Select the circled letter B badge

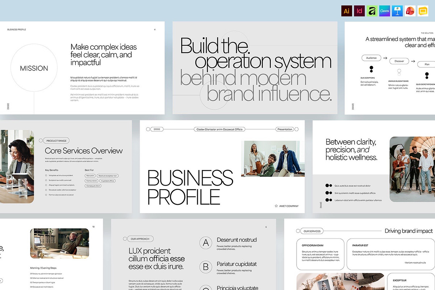coord(206,268)
